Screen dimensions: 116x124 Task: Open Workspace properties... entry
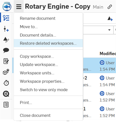click(48, 81)
